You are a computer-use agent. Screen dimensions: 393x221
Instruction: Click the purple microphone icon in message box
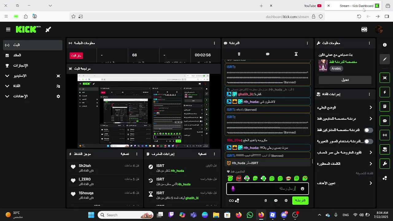233,189
